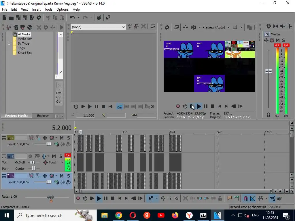
Task: Open Master bus audio properties gear
Action: pos(269,26)
